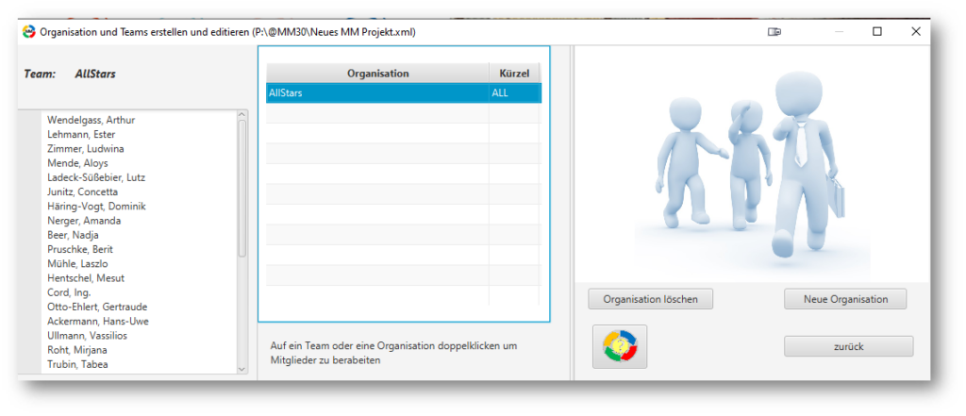Image resolution: width=966 pixels, height=416 pixels.
Task: Select Pruschke, Berit in the list
Action: [80, 250]
